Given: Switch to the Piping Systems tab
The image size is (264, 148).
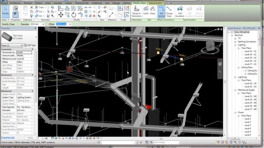Looking at the screenshot, I should [156, 3].
